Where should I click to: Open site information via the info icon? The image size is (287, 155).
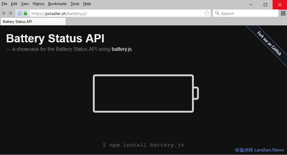(19, 13)
